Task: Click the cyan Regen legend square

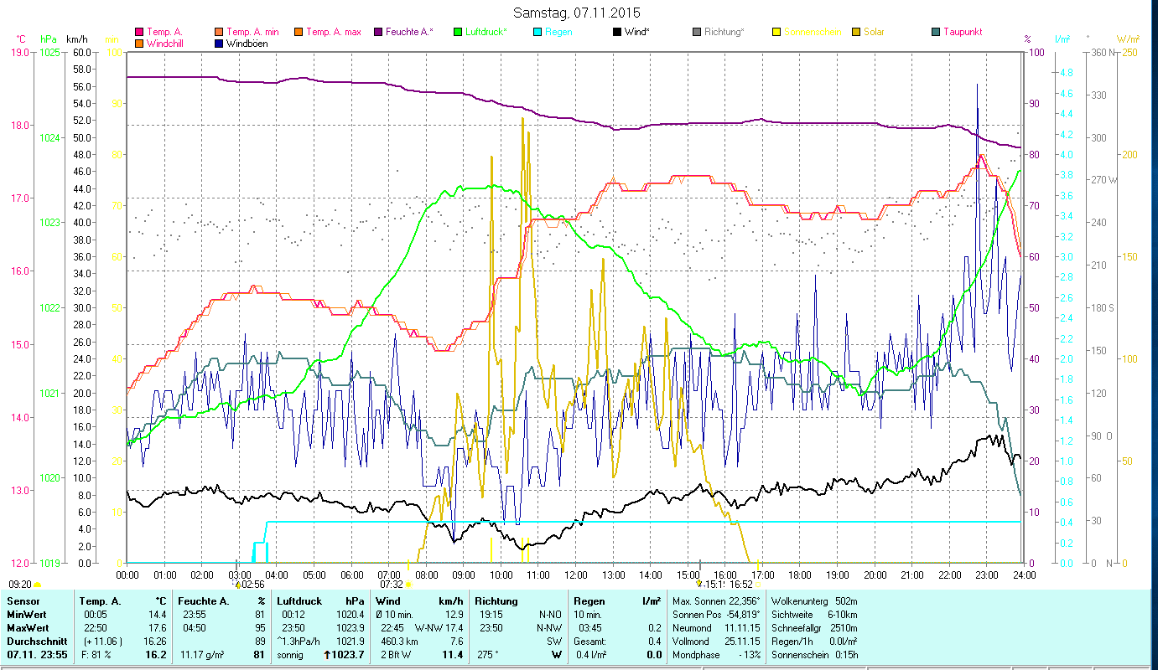Action: pyautogui.click(x=537, y=33)
